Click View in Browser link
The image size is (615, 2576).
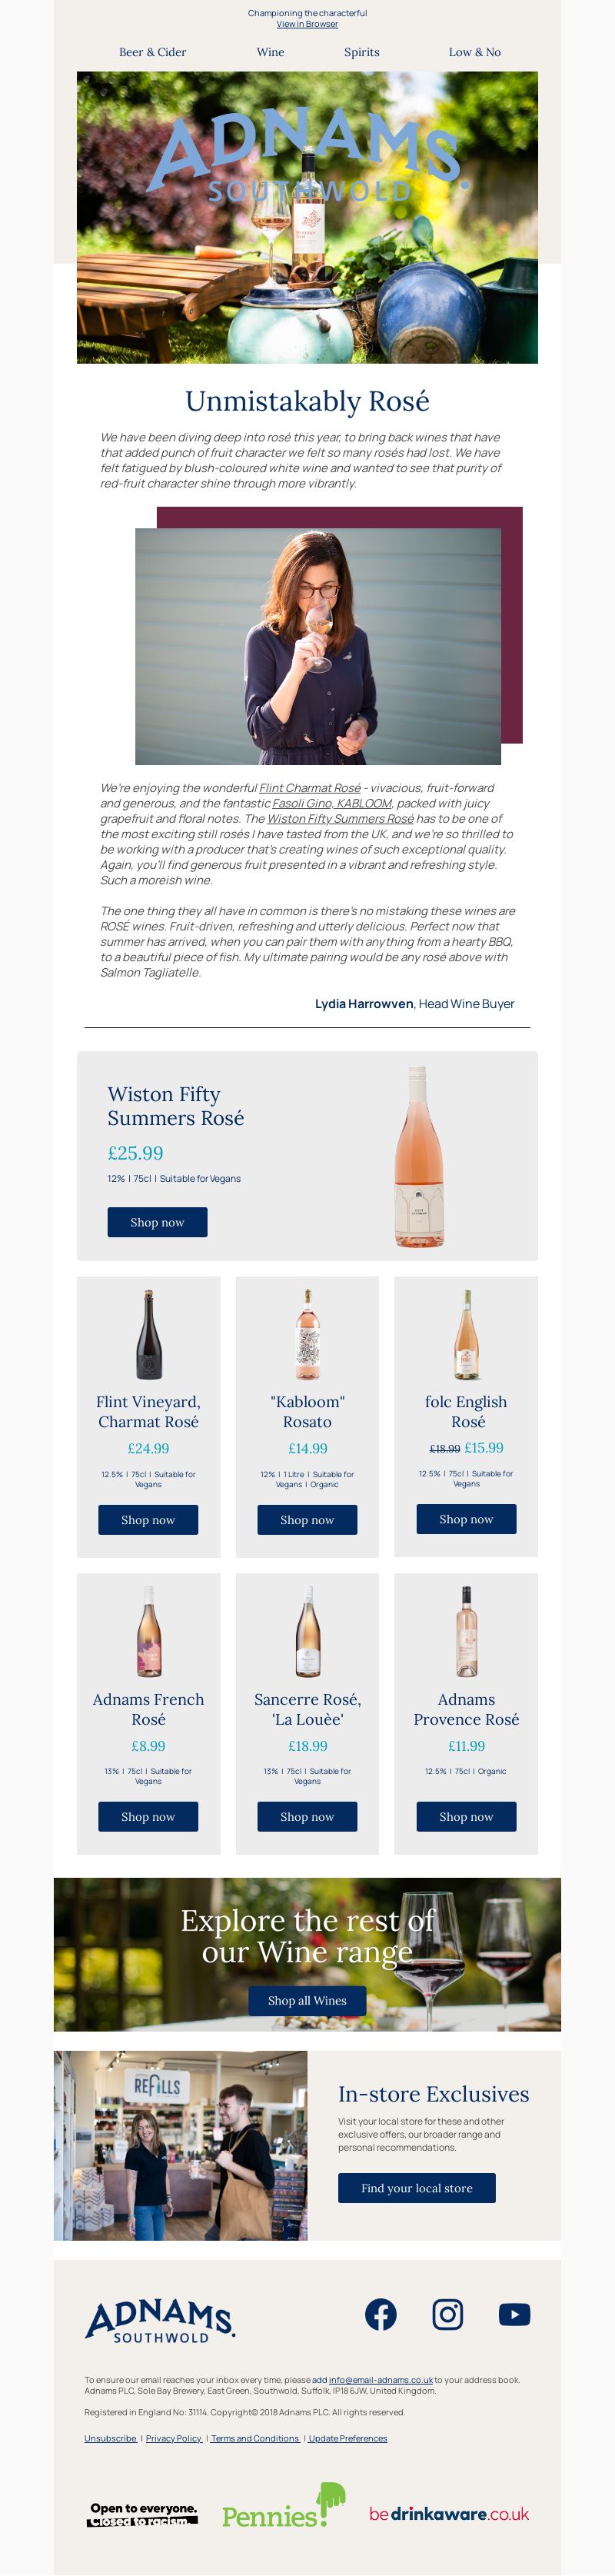point(307,24)
